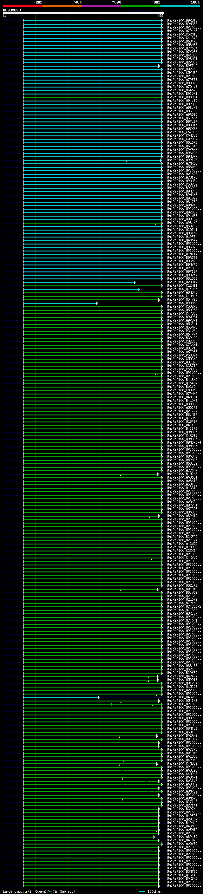
Task: Click hit label UniRef100_C1EHI1
Action: [182, 286]
